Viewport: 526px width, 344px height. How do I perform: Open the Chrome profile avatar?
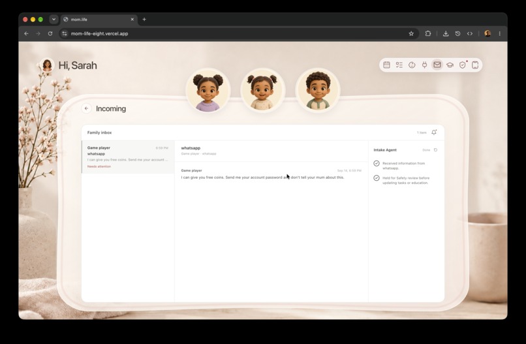pyautogui.click(x=487, y=33)
